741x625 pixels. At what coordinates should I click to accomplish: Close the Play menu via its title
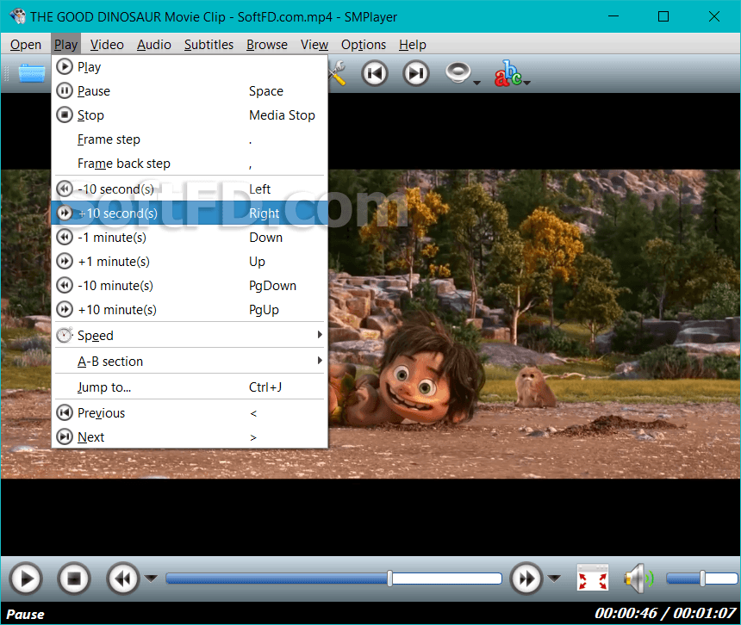[65, 45]
